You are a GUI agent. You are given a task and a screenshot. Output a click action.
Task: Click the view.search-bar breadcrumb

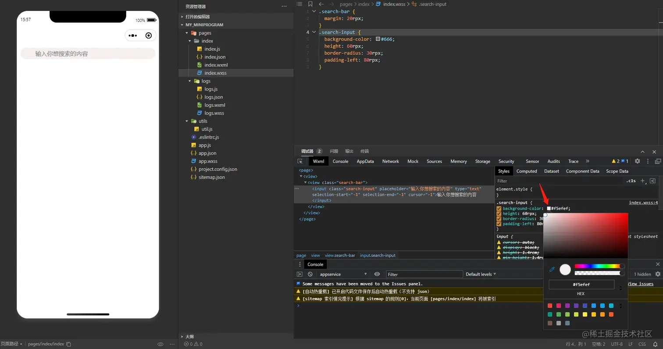click(340, 255)
